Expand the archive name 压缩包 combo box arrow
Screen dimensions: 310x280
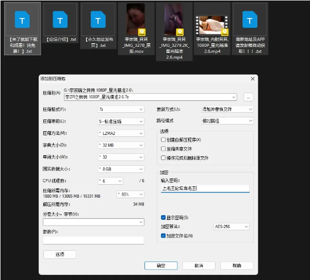[x=233, y=97]
